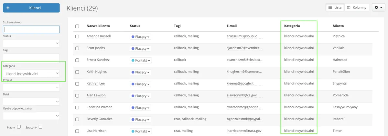
Task: Click the Nazwa klienta column header
Action: click(x=98, y=26)
